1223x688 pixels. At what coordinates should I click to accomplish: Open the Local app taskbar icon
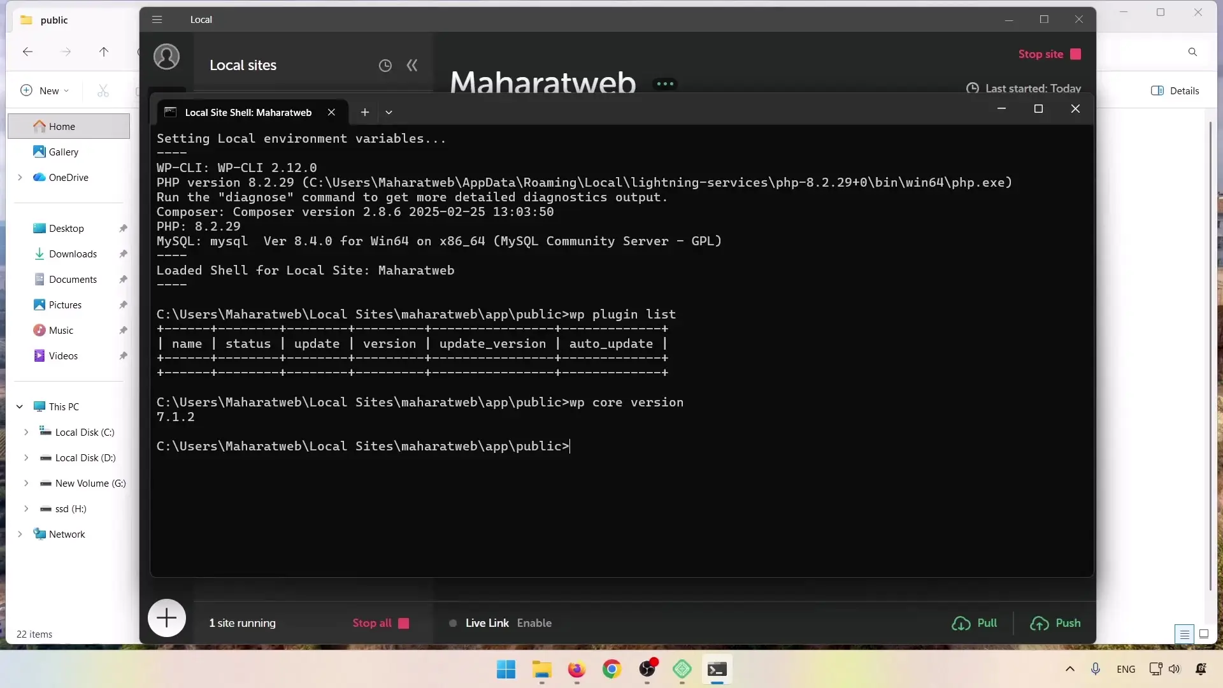pyautogui.click(x=682, y=669)
